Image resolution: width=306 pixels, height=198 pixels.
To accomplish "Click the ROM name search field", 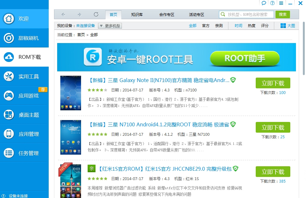I will click(247, 14).
